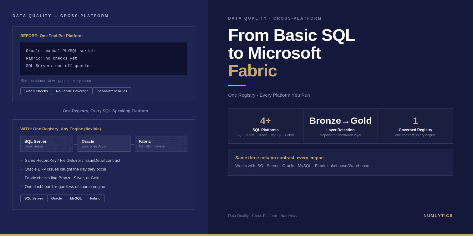
Task: Click 'One Registry, Every SQL-Speaking Platform' caption
Action: pos(104,111)
